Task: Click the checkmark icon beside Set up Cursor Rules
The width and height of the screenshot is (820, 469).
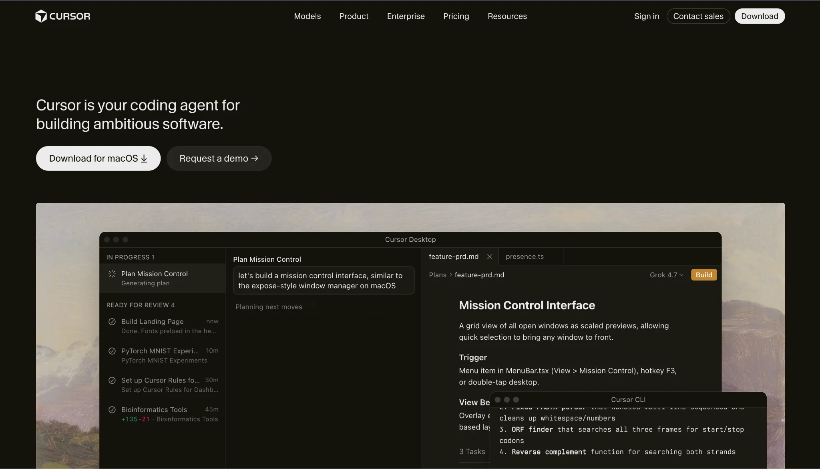Action: [x=112, y=380]
